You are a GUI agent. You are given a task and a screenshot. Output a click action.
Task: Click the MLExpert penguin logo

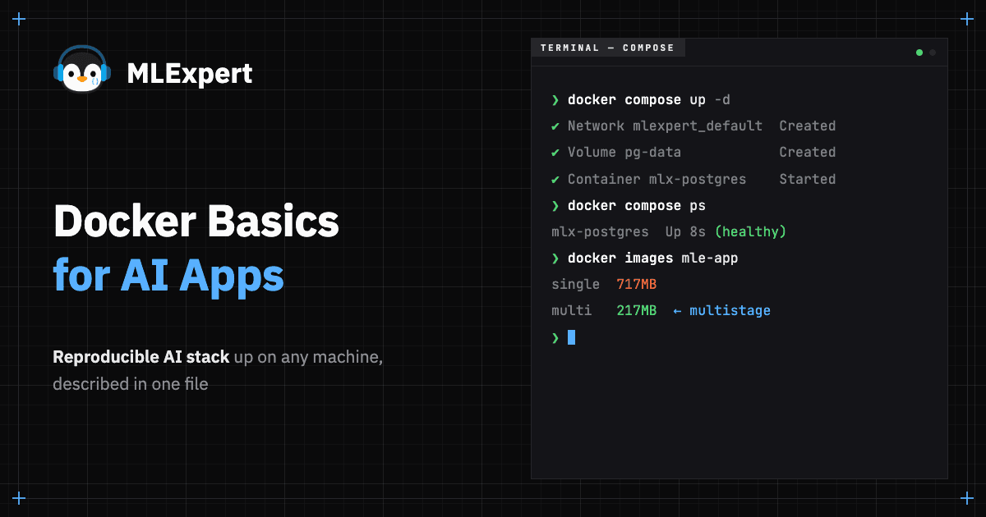point(81,69)
